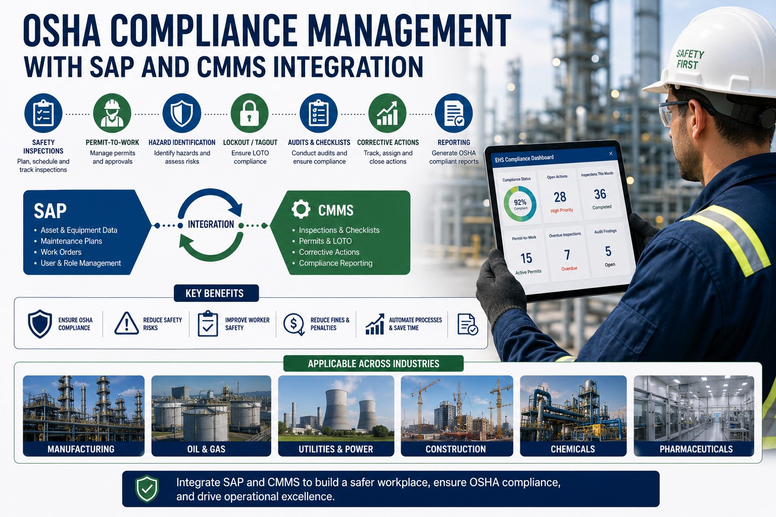
Task: Click "Permits & LOTO" in CMMS panel
Action: click(x=325, y=241)
